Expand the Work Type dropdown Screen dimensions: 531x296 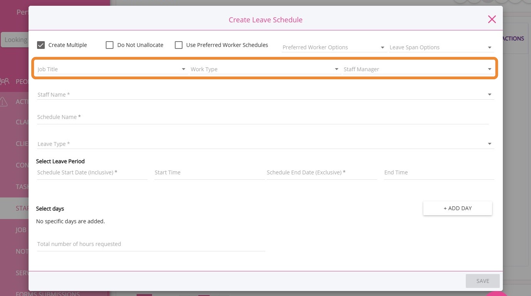coord(265,69)
